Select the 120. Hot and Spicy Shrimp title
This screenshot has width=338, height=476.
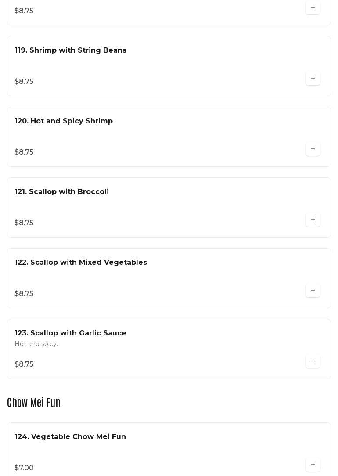click(x=64, y=121)
